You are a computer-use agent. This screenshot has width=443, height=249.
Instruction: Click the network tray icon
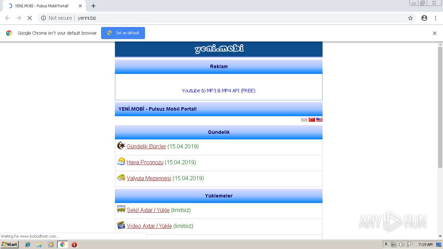[x=394, y=245]
